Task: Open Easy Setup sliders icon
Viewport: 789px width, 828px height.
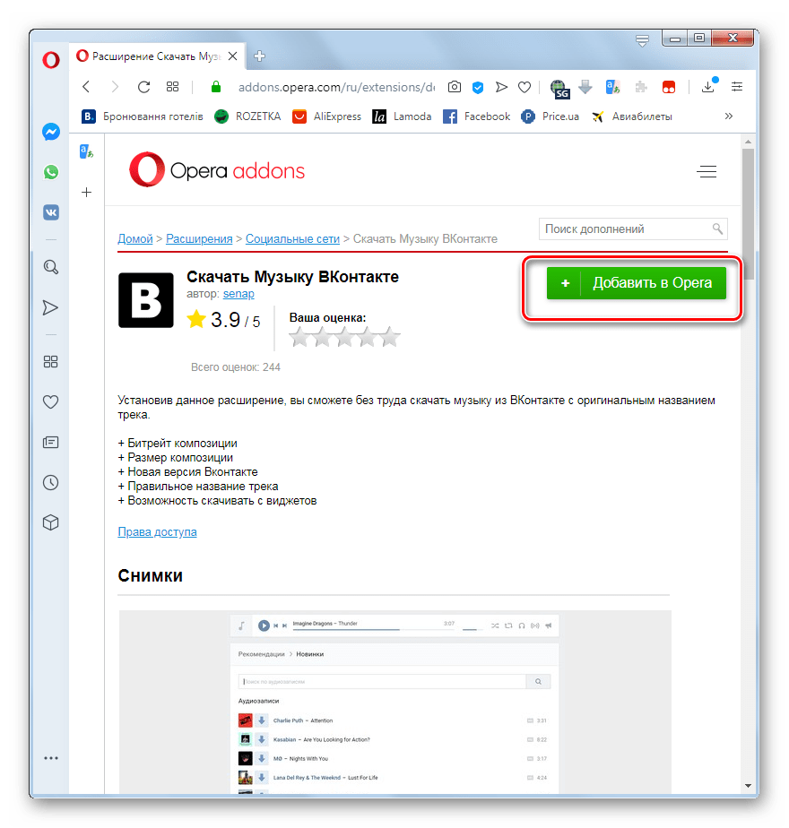Action: click(737, 87)
